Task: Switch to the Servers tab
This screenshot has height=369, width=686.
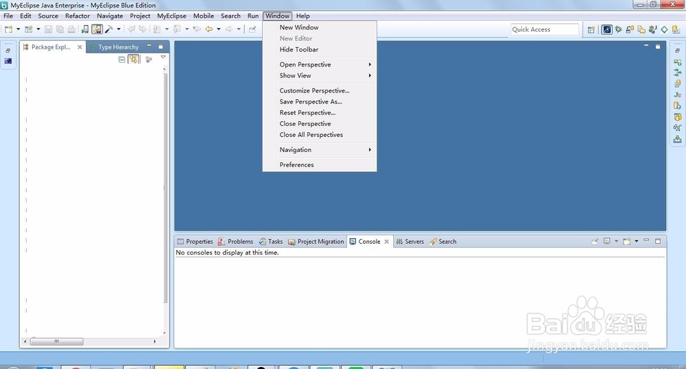Action: (410, 242)
